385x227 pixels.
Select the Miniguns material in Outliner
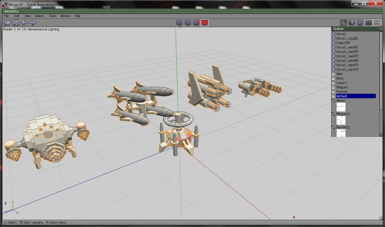tap(342, 87)
